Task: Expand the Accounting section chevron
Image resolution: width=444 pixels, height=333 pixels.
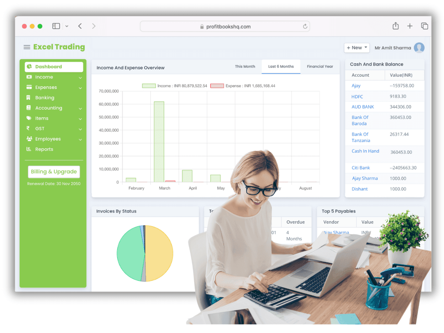Action: coord(80,108)
